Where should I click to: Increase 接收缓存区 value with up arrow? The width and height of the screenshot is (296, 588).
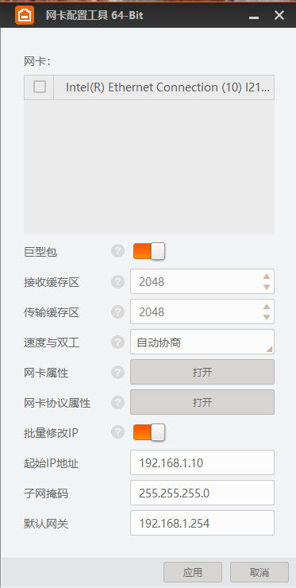click(x=267, y=277)
